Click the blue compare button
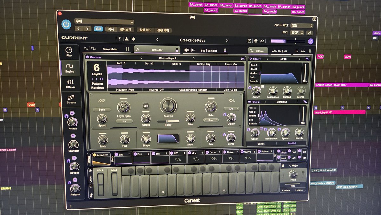 [99, 29]
